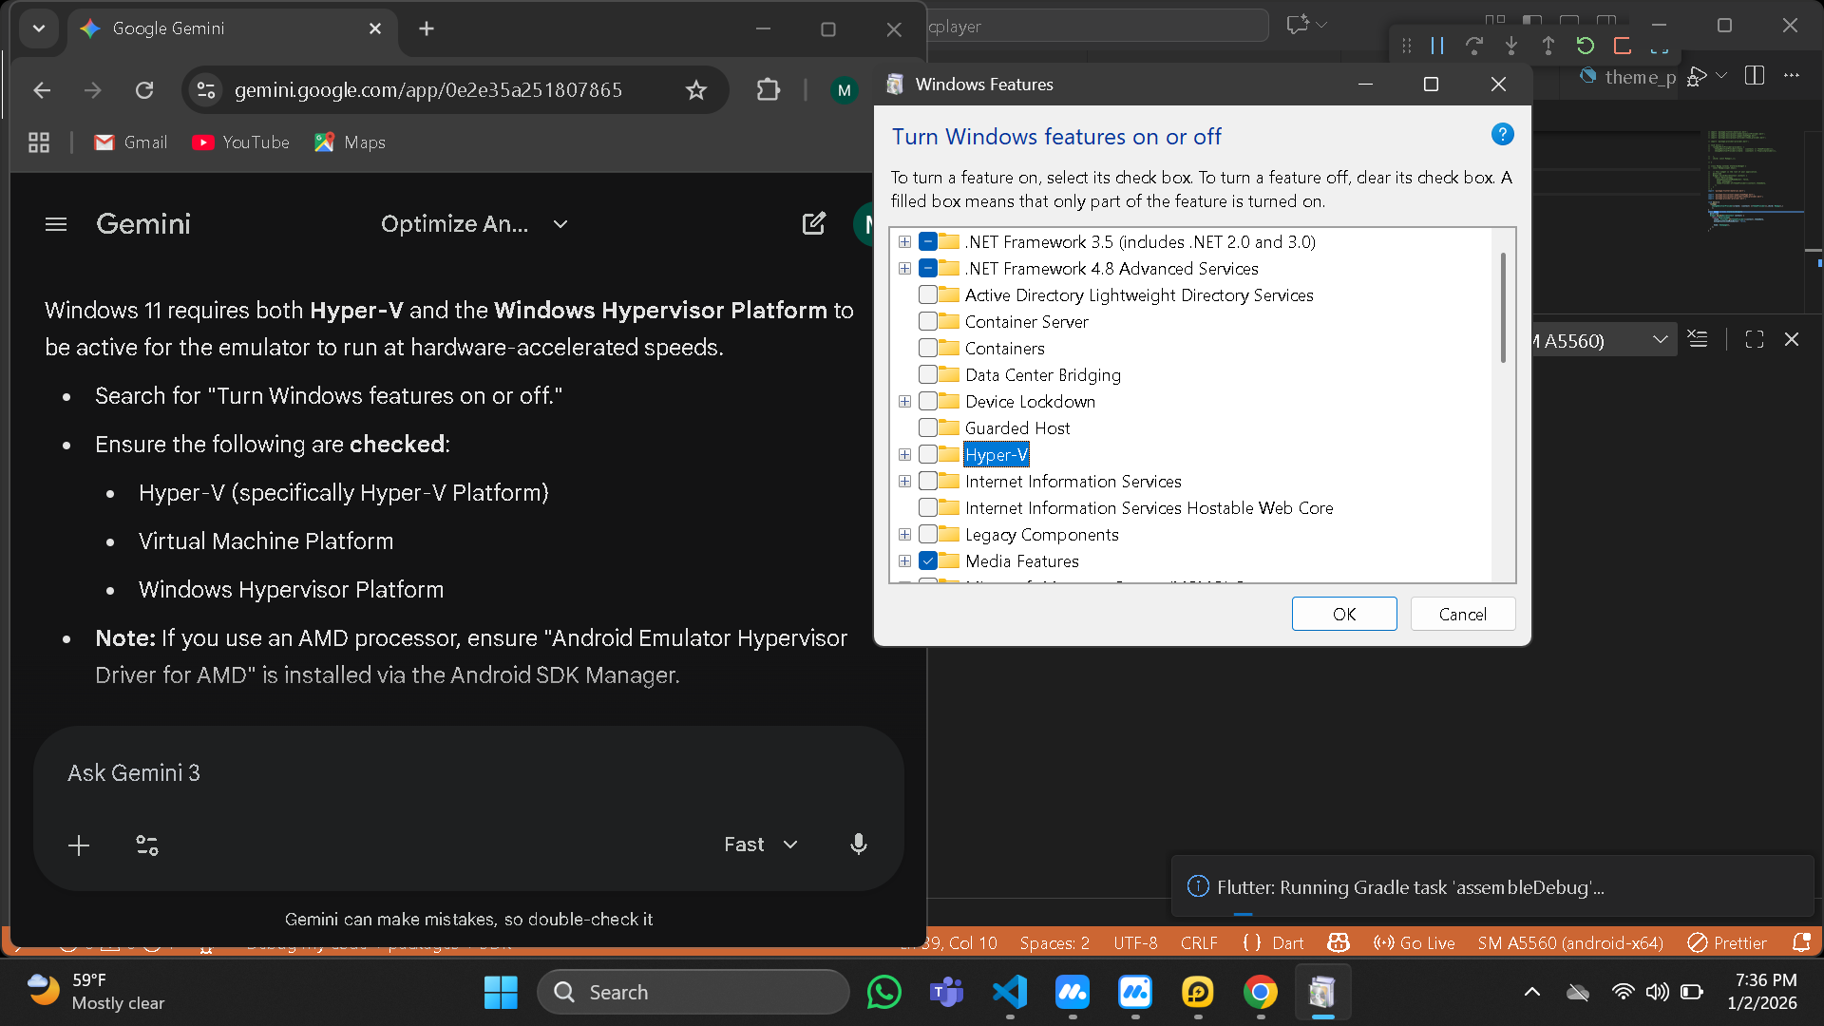1824x1026 pixels.
Task: Open VS Code notifications bell
Action: (x=1800, y=942)
